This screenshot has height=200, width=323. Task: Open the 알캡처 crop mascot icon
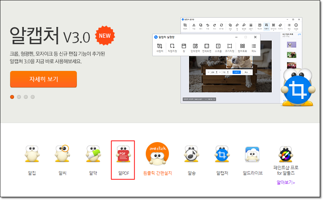click(x=222, y=154)
